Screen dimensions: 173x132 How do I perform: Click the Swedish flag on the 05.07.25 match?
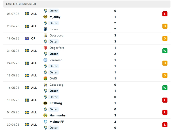(x=27, y=14)
